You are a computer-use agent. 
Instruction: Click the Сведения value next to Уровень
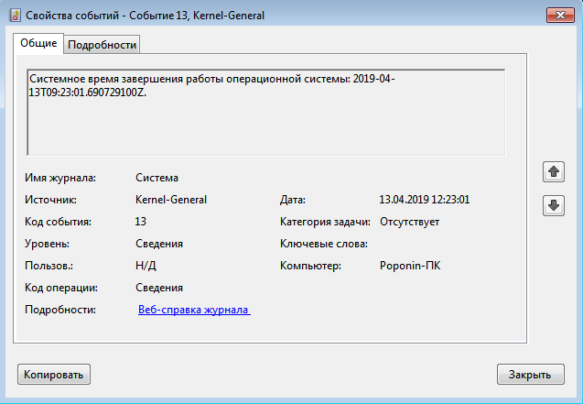coord(159,244)
